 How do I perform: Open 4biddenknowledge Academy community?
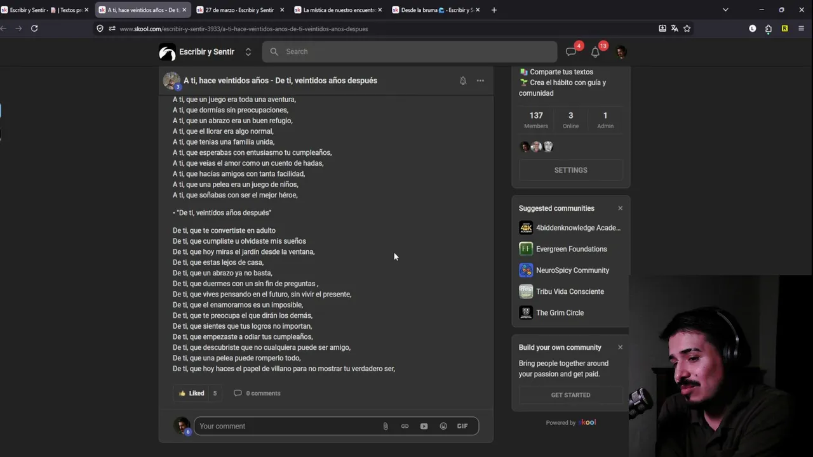[x=570, y=228]
